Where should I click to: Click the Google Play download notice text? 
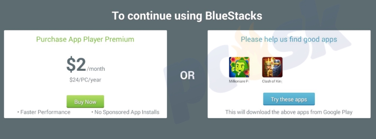click(289, 112)
